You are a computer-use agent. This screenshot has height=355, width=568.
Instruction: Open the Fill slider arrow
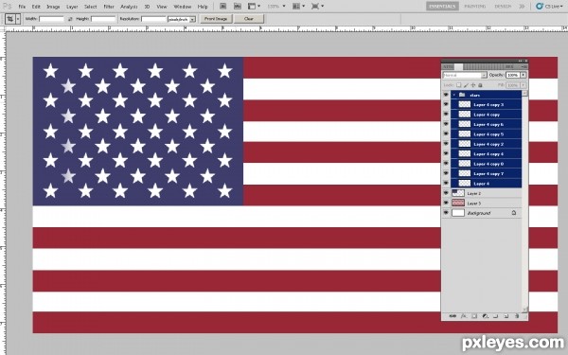tap(524, 85)
